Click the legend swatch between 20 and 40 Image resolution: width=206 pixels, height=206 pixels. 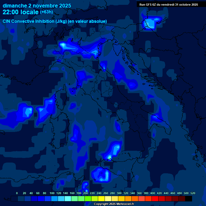(28, 199)
